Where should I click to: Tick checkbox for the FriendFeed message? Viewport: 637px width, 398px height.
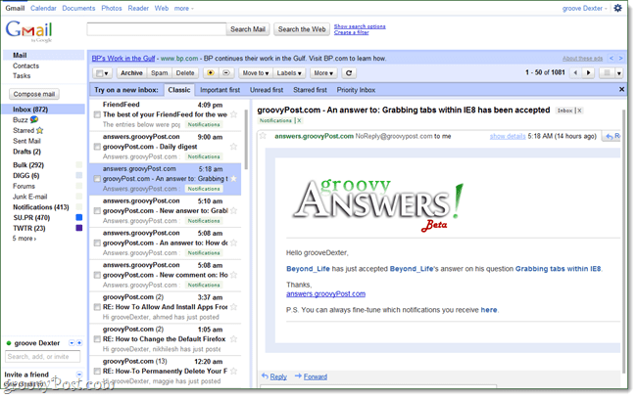97,114
